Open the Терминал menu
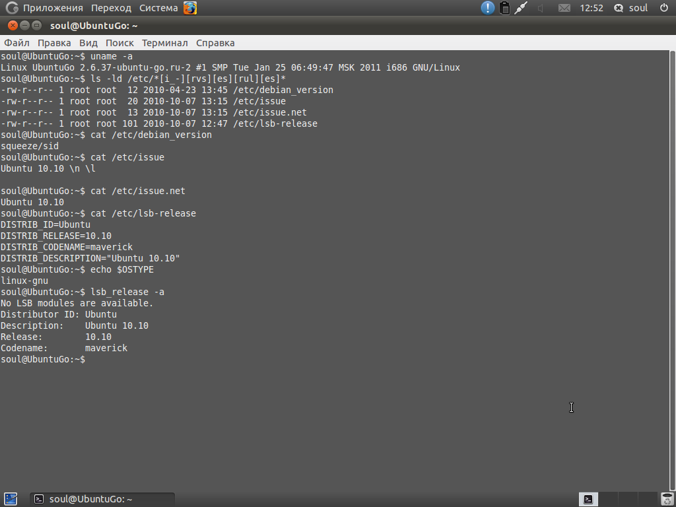Image resolution: width=676 pixels, height=507 pixels. 164,43
